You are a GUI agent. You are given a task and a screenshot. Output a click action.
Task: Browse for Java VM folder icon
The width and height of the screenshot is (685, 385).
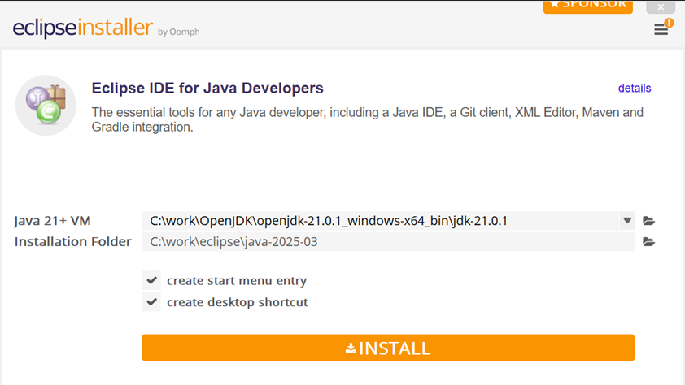(x=648, y=221)
